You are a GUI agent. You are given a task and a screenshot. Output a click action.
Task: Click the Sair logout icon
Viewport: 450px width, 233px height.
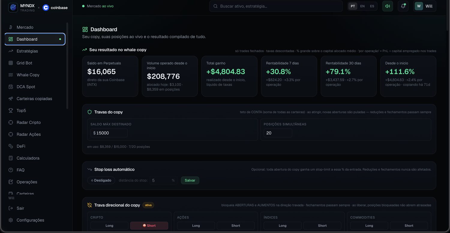[11, 208]
